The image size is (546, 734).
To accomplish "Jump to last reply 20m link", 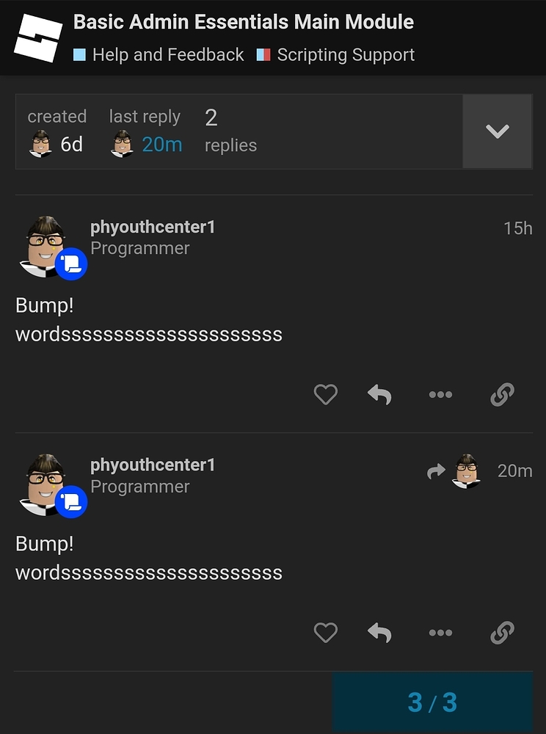I will (161, 145).
